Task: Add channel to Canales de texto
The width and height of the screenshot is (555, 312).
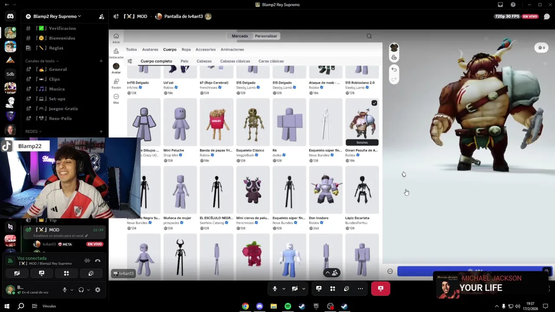Action: [101, 61]
